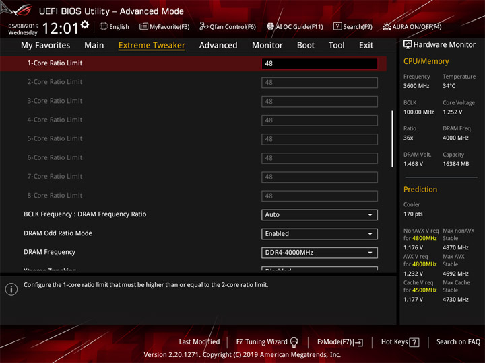Click 1-Core Ratio Limit value field
Viewport: 485px width, 363px height.
coord(319,64)
